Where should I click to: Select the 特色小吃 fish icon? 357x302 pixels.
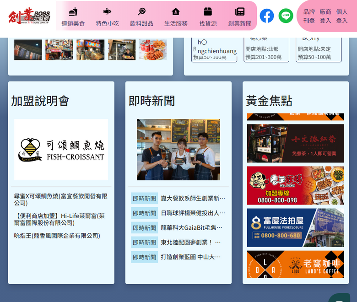point(107,11)
